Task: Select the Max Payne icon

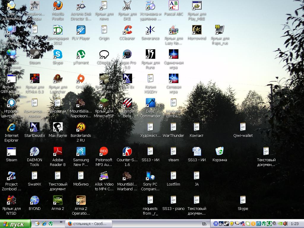Action: pos(58,130)
